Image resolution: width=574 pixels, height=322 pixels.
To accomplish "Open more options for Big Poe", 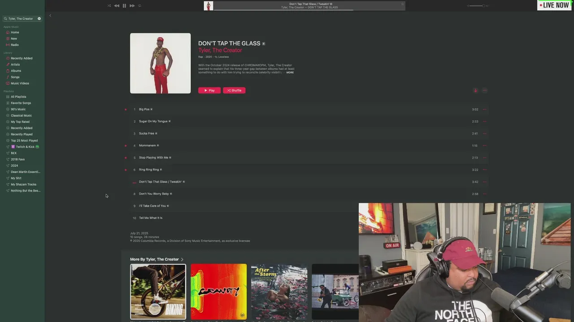I will pyautogui.click(x=484, y=110).
